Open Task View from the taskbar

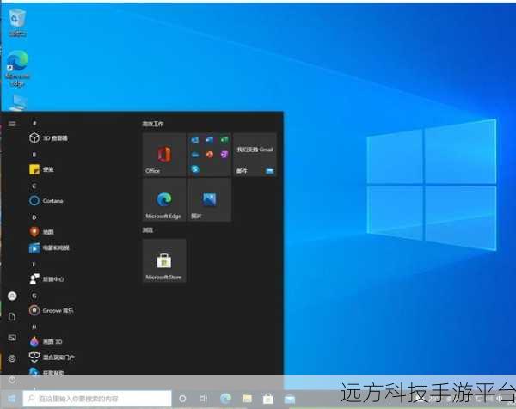[203, 399]
